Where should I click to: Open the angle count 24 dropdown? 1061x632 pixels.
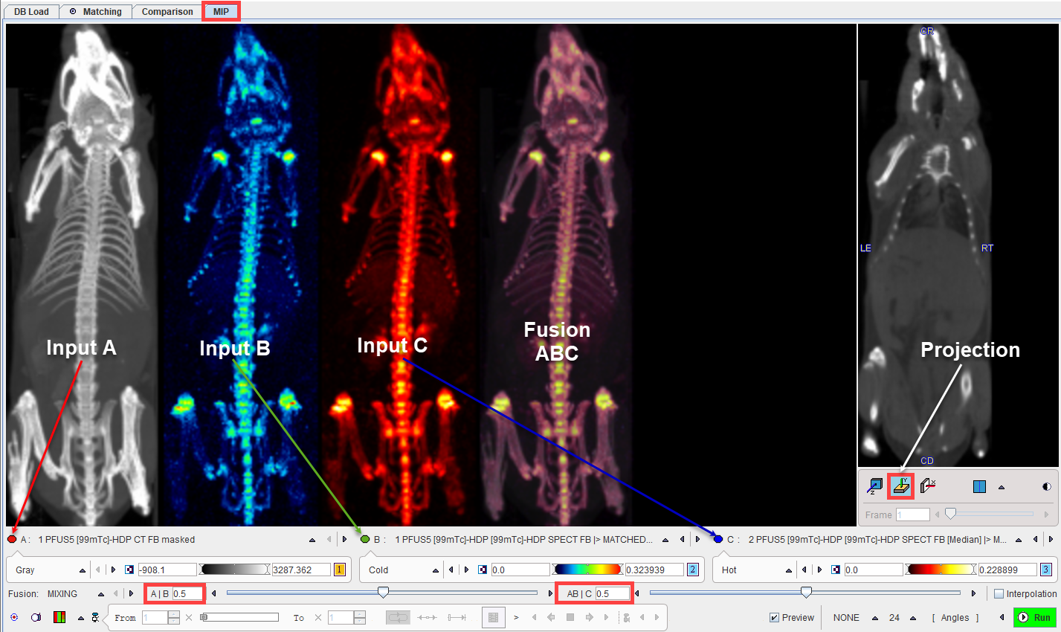point(915,618)
